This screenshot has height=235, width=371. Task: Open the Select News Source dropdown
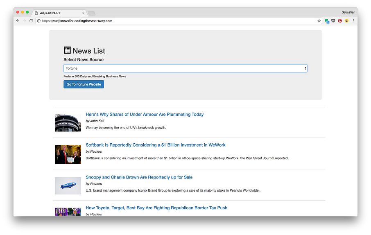pyautogui.click(x=185, y=68)
